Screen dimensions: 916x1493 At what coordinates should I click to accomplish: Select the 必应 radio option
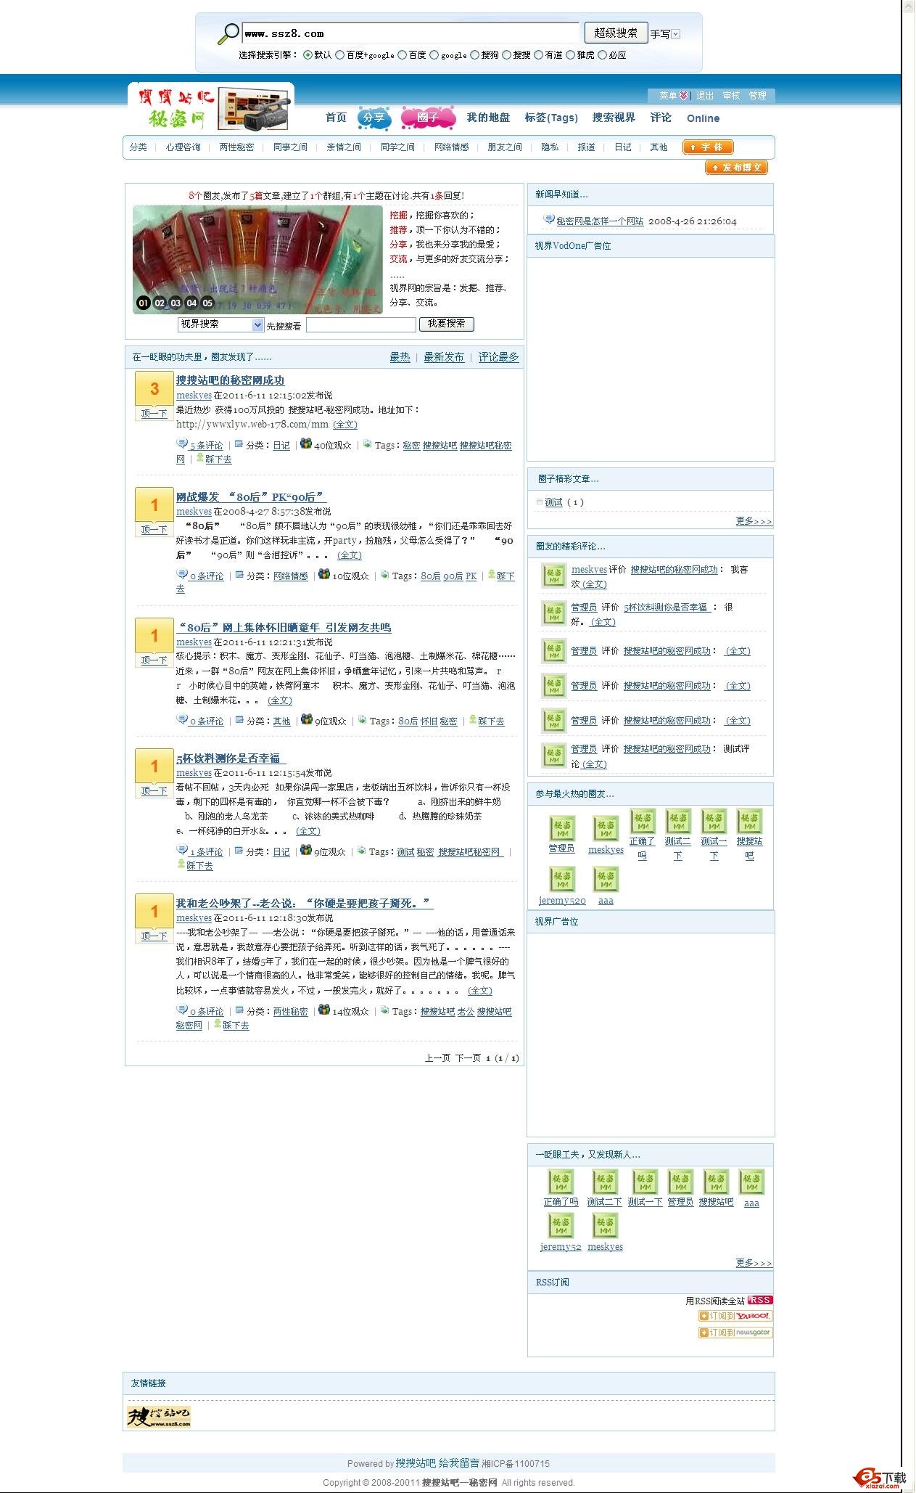tap(602, 54)
